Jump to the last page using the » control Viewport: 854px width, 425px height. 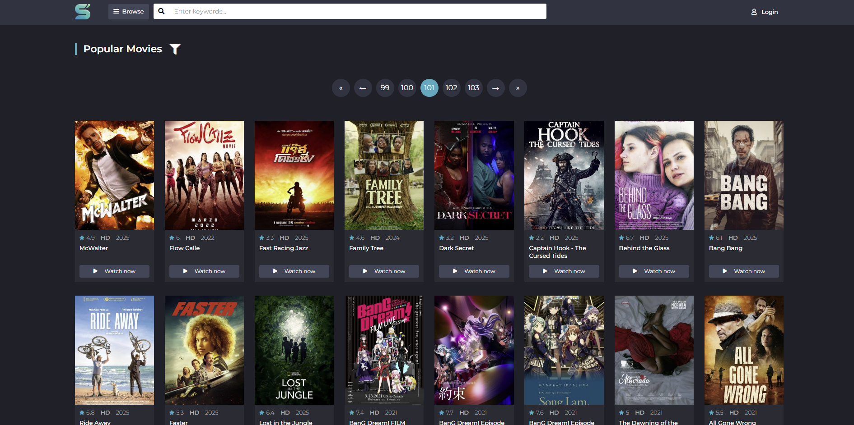click(x=518, y=88)
